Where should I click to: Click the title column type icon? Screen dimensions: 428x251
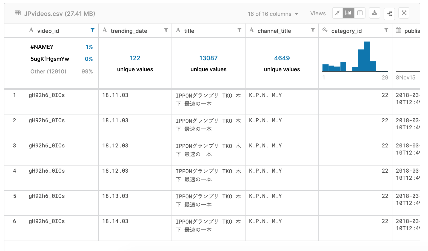[178, 30]
